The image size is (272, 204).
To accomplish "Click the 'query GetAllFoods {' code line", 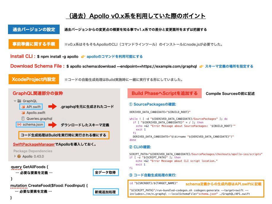I will point(29,167).
